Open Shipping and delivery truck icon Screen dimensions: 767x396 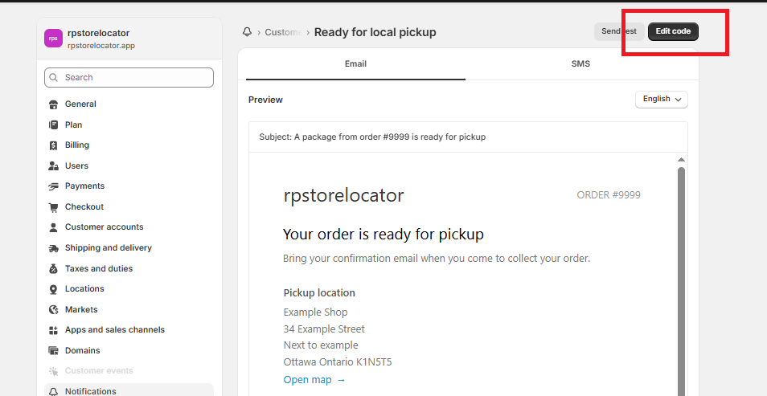[54, 248]
